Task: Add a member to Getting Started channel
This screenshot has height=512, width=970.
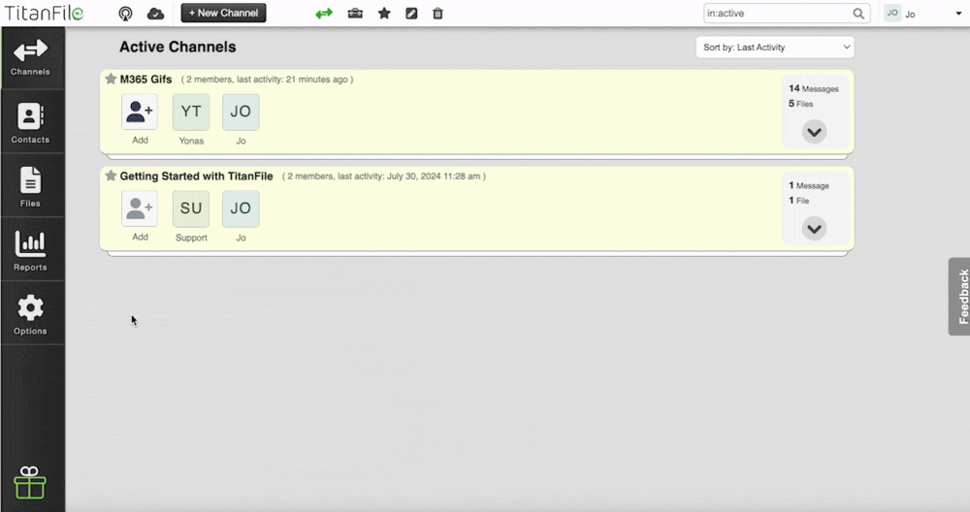Action: coord(140,208)
